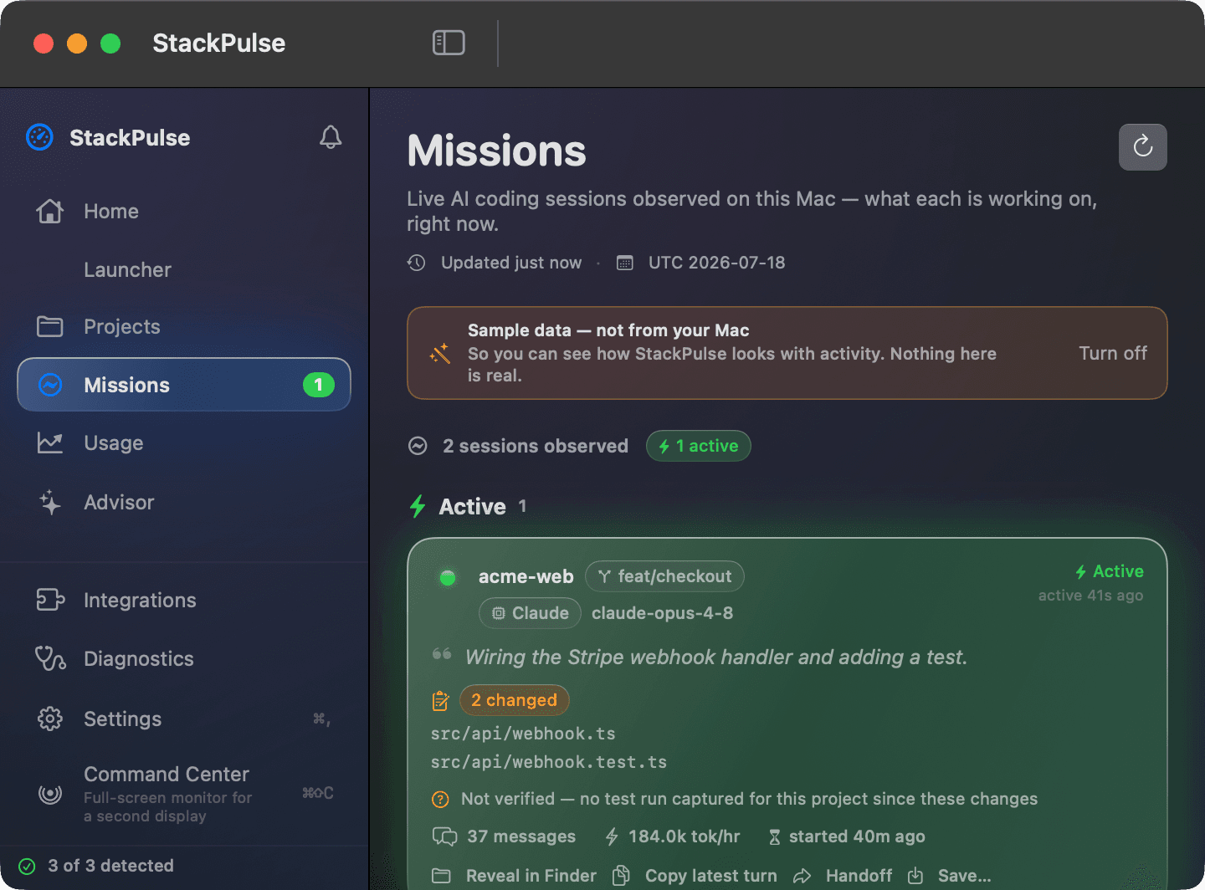The image size is (1205, 890).
Task: Click the feat/checkout branch chip
Action: [664, 576]
